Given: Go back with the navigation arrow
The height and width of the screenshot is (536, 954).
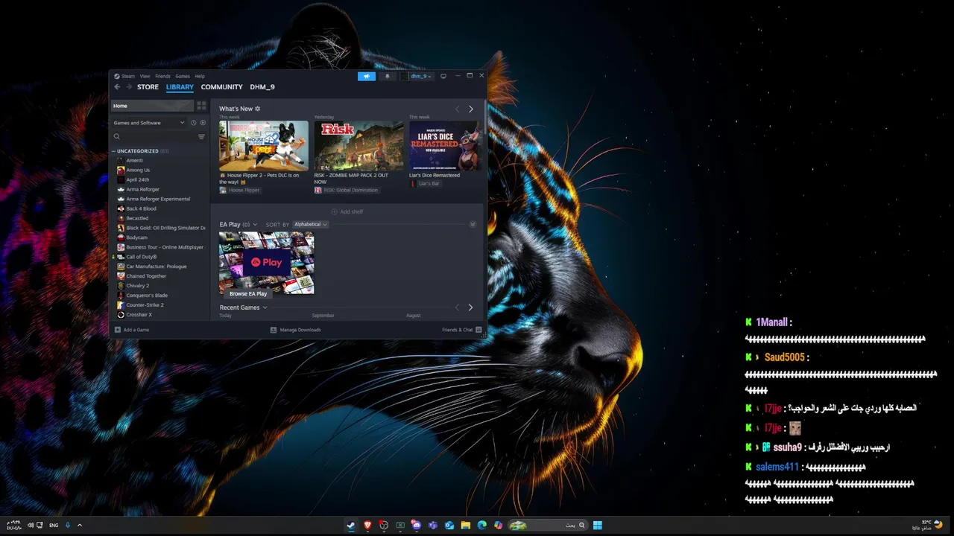Looking at the screenshot, I should point(117,87).
